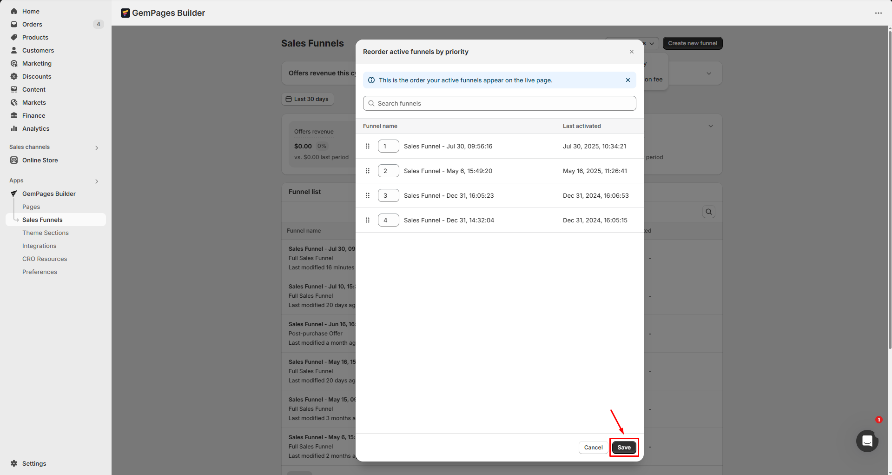Click the page vertical scrollbar
Screen dimensions: 892x475
[889, 186]
